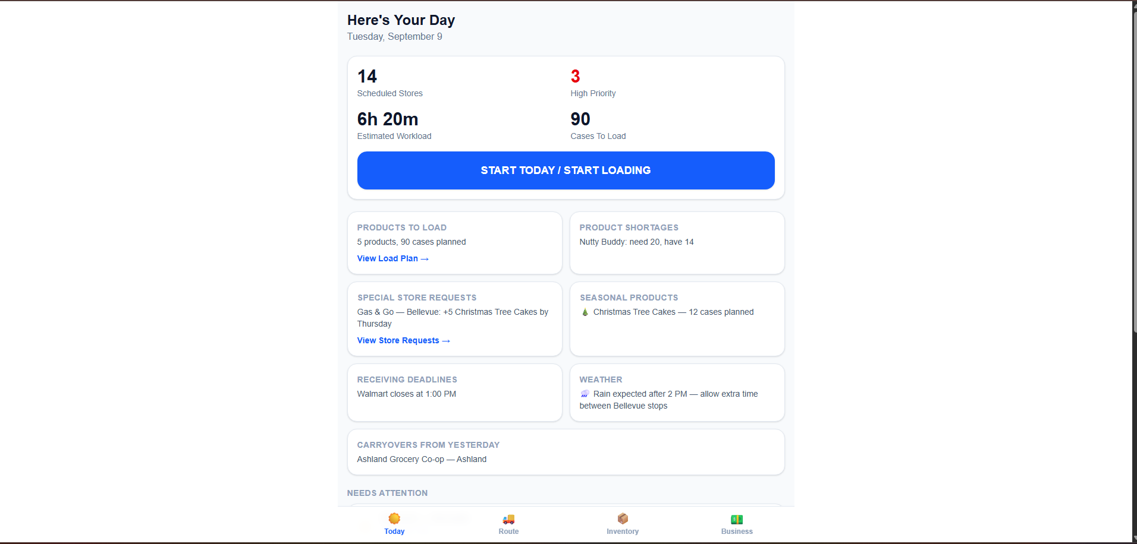Start today with Start Loading button
This screenshot has height=544, width=1137.
point(566,170)
